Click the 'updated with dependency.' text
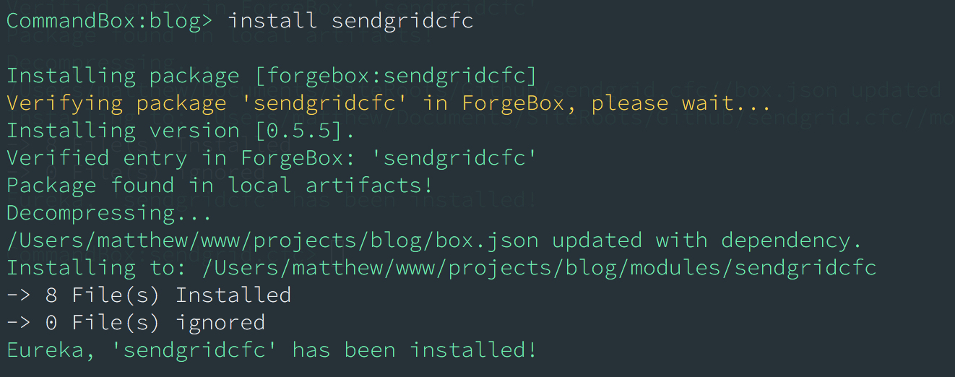This screenshot has width=955, height=377. coord(707,240)
